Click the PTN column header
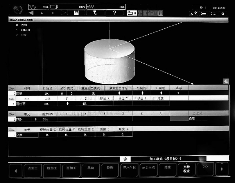Screen dimensions: 235x183 (27, 99)
